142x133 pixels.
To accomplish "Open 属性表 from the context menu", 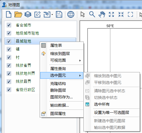I will (62, 45).
